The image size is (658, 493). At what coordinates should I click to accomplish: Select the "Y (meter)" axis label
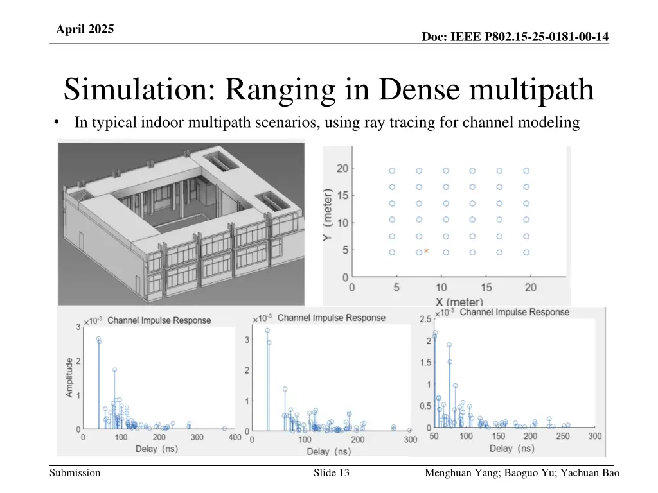point(327,214)
